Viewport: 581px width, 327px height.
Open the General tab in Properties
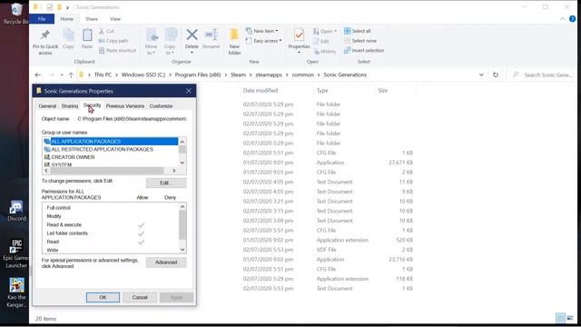tap(47, 106)
